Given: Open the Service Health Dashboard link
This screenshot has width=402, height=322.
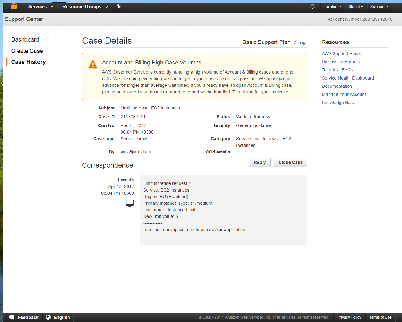Looking at the screenshot, I should 348,78.
